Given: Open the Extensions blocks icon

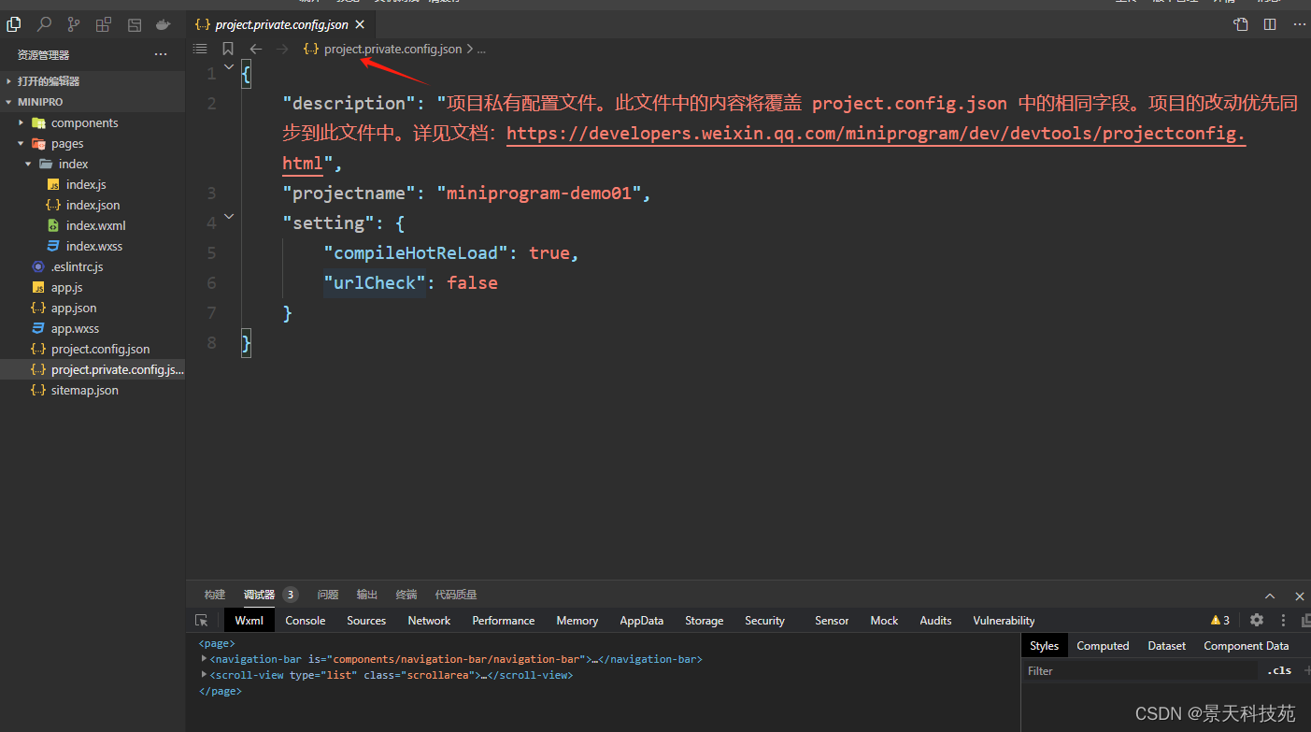Looking at the screenshot, I should coord(104,24).
